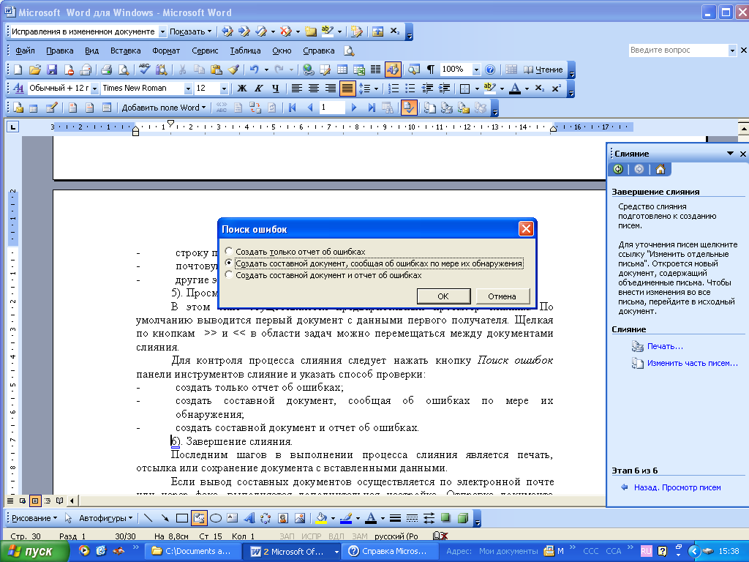The height and width of the screenshot is (562, 749).
Task: Click the Open folder icon
Action: coord(35,70)
